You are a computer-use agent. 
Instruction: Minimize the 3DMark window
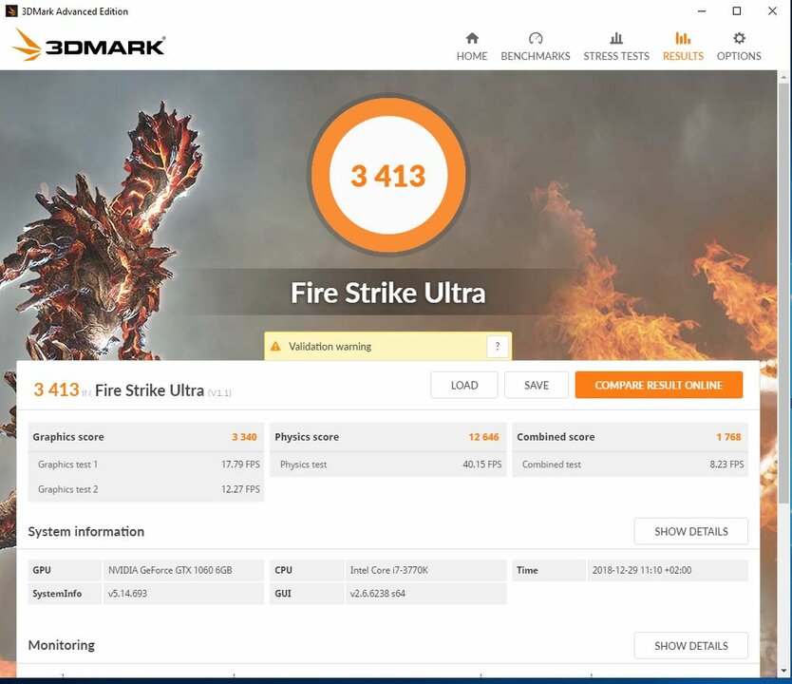pyautogui.click(x=702, y=11)
